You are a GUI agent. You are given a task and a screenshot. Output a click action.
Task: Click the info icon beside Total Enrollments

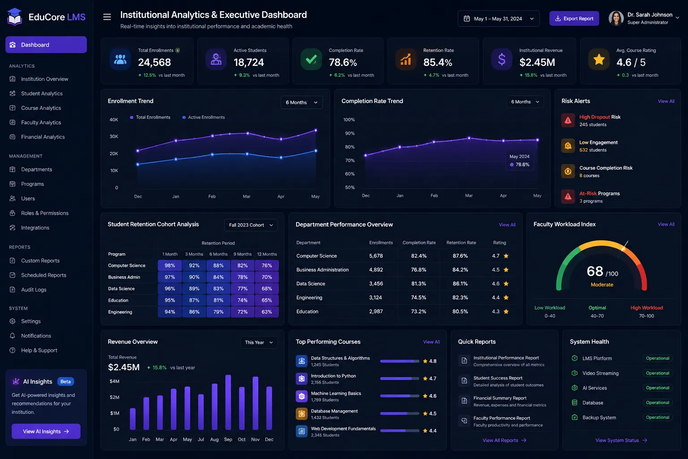tap(178, 50)
